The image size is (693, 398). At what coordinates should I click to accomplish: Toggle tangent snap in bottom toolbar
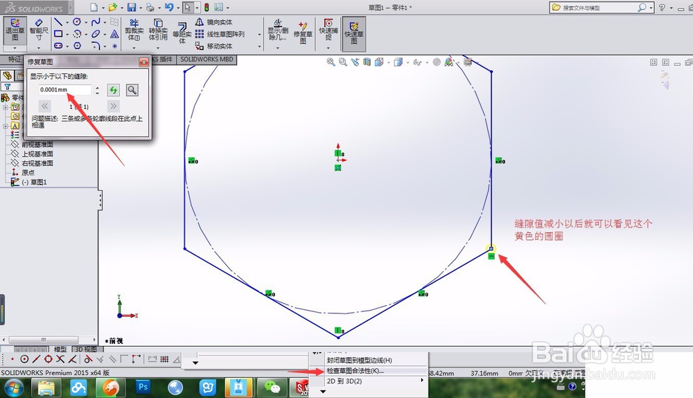[89, 359]
